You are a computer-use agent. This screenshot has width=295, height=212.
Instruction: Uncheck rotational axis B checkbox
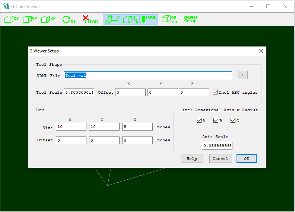pyautogui.click(x=216, y=121)
